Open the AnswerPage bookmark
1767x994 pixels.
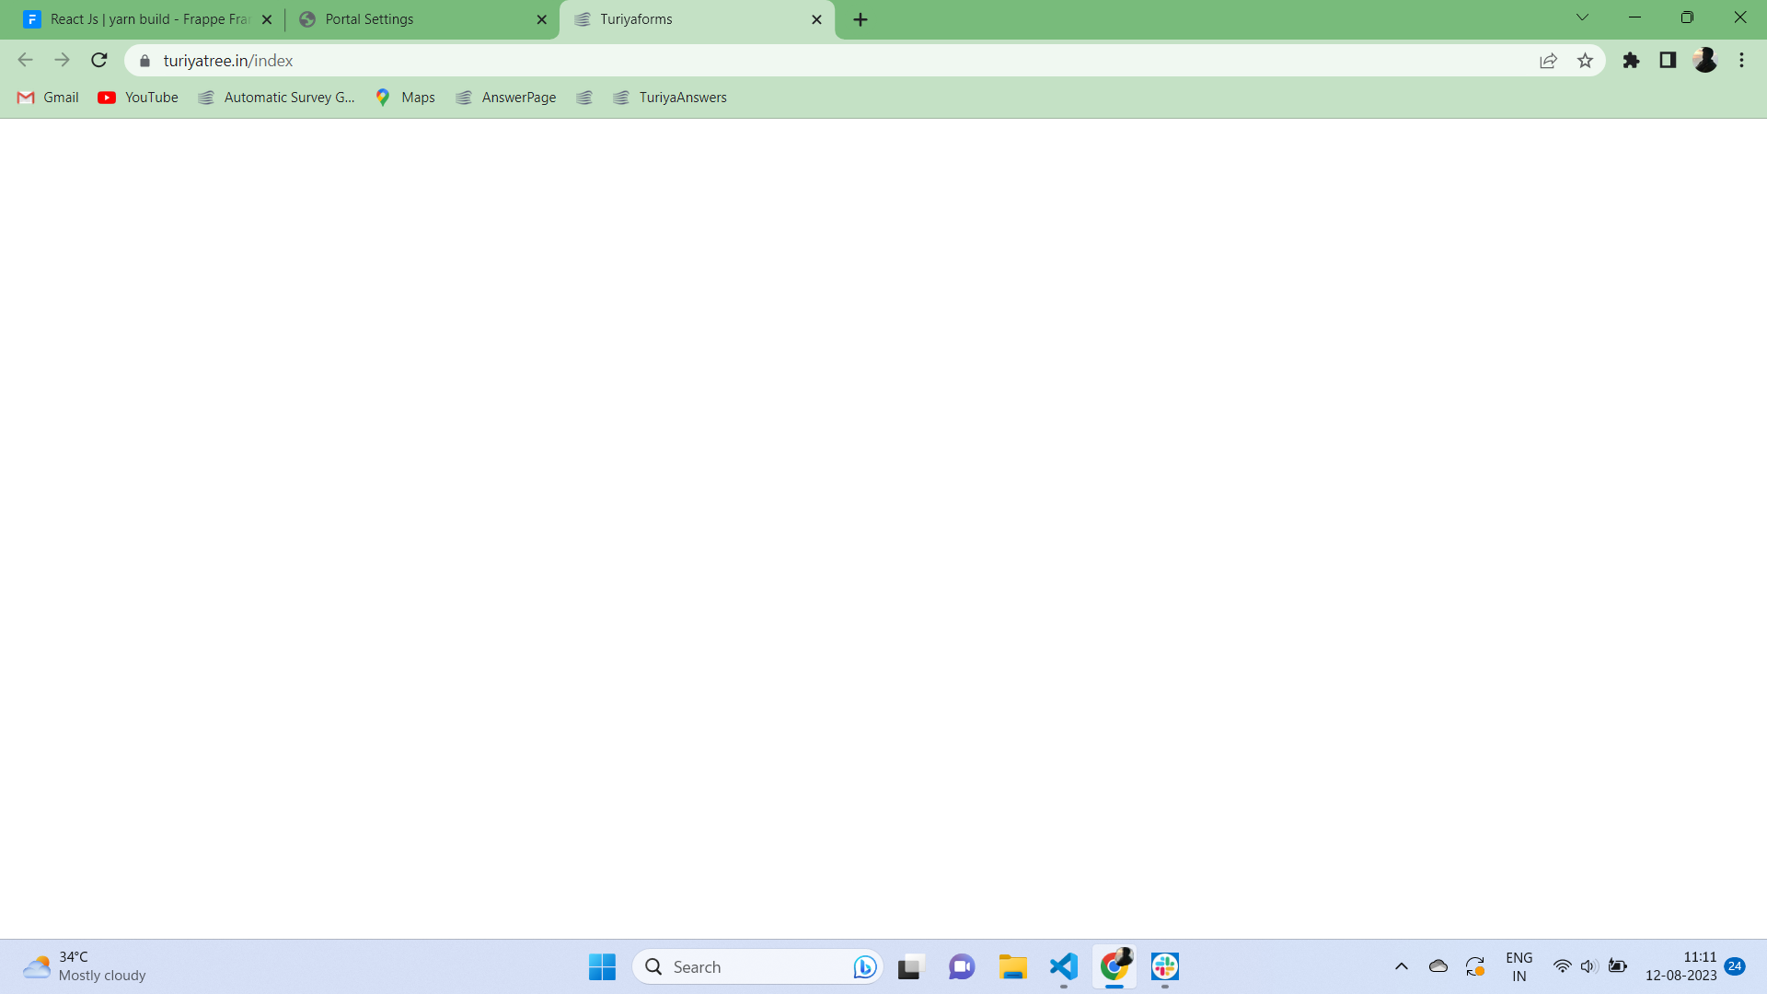505,98
